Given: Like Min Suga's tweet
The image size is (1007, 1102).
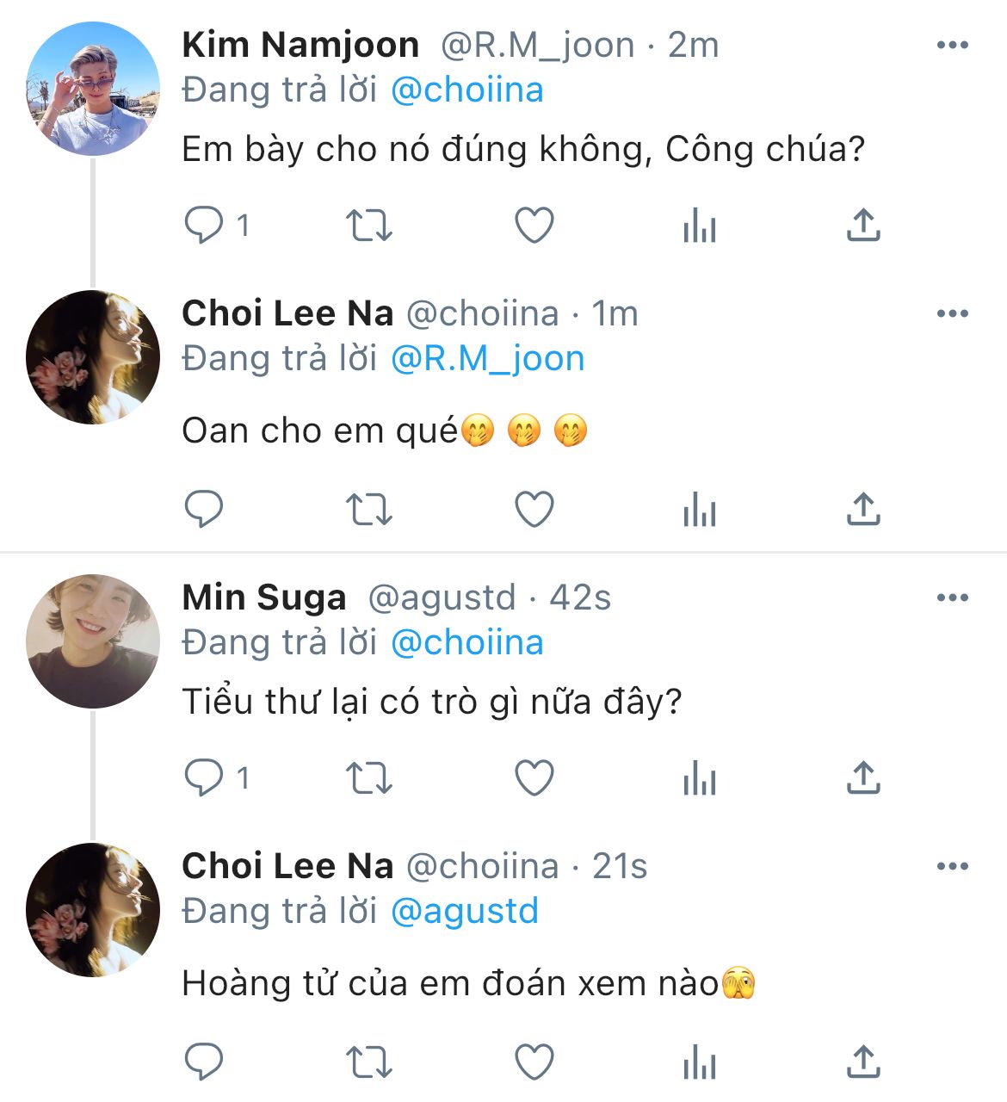Looking at the screenshot, I should tap(534, 778).
